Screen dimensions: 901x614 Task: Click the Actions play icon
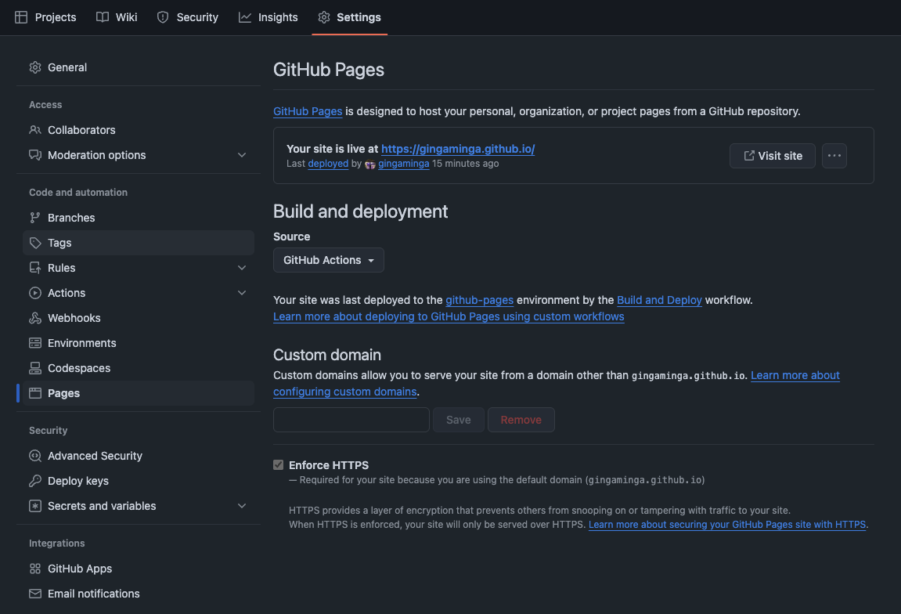point(35,293)
